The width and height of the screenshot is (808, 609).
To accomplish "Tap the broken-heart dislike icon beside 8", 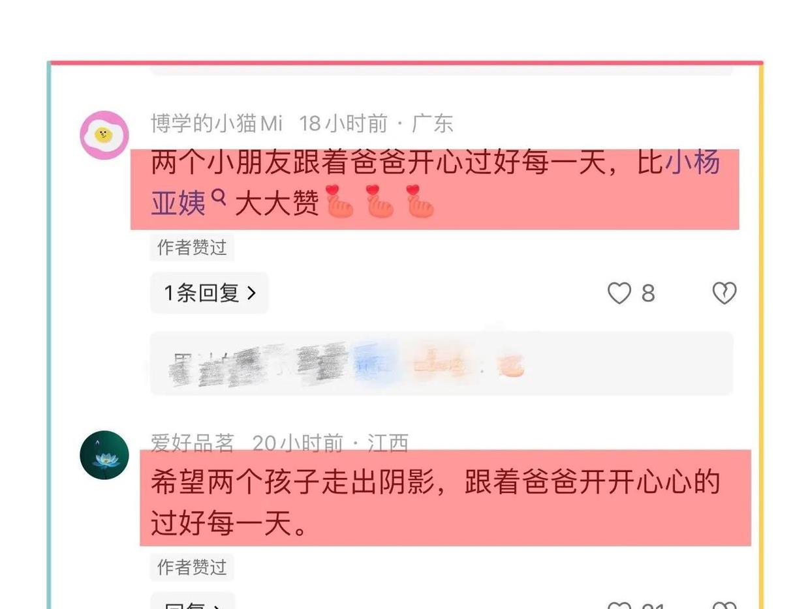I will [724, 293].
